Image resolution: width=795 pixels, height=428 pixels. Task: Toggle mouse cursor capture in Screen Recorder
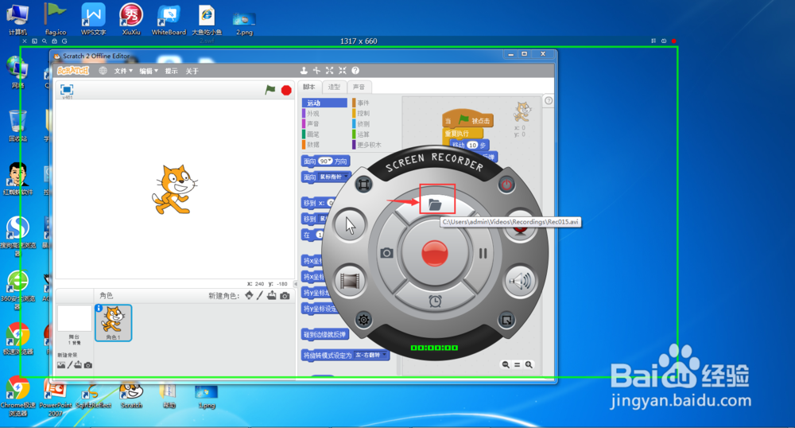[350, 226]
